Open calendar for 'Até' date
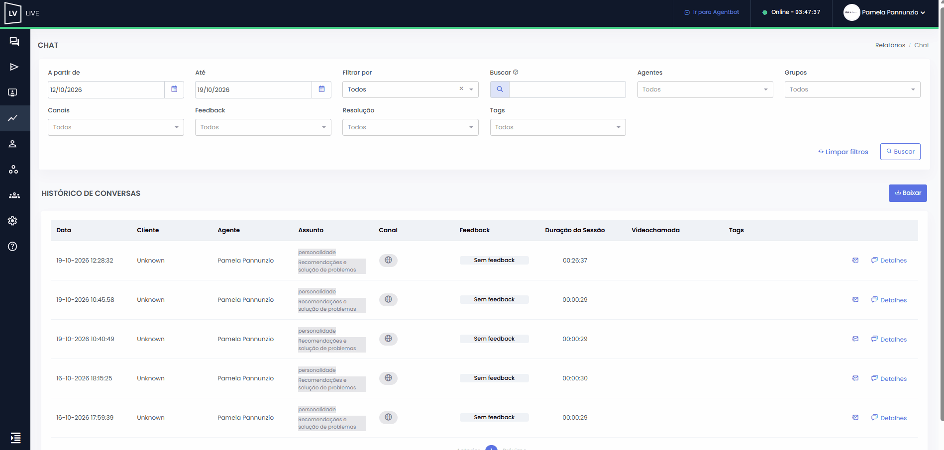 [321, 90]
